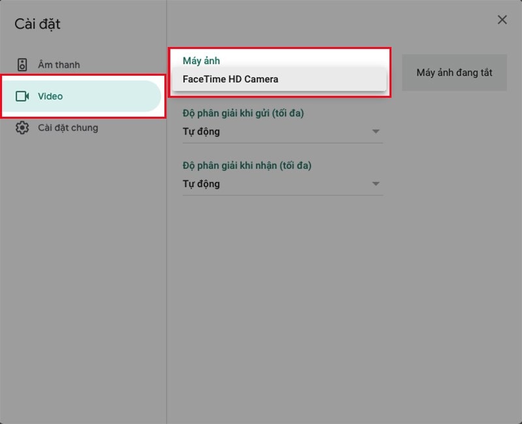The height and width of the screenshot is (424, 522).
Task: Click the speaker icon next to Âm thanh
Action: pyautogui.click(x=22, y=65)
